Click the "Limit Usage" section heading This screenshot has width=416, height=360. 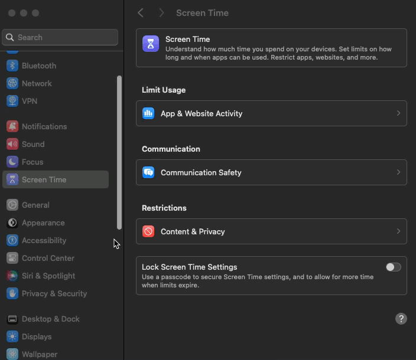pos(164,90)
